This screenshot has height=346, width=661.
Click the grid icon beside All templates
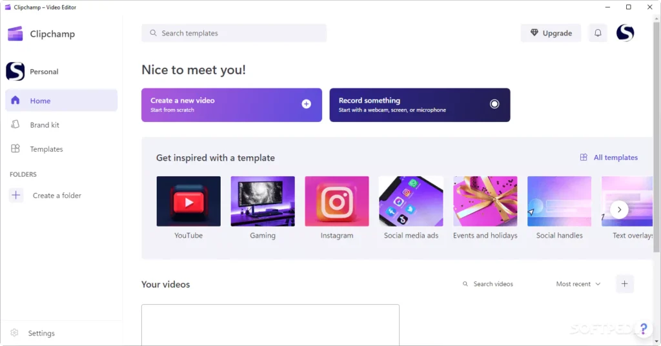coord(584,158)
